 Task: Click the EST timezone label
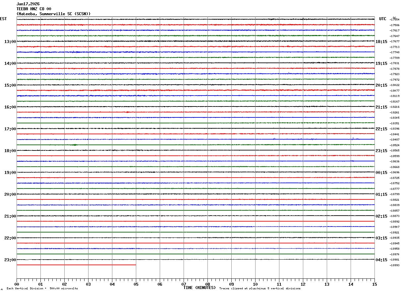coord(3,19)
